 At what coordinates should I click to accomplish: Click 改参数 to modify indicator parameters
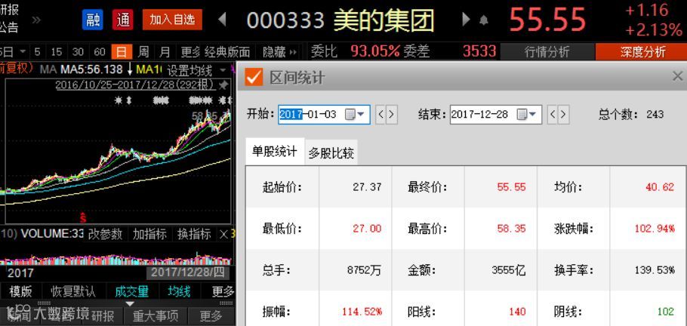coord(105,234)
